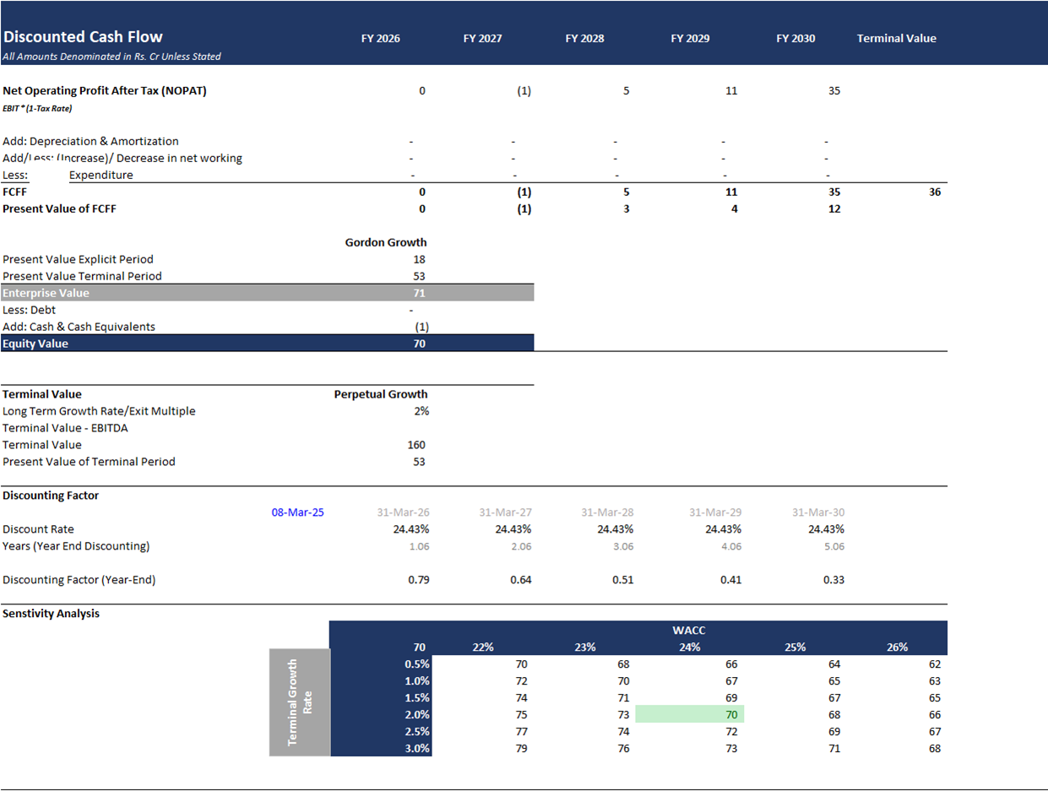Image resolution: width=1048 pixels, height=791 pixels.
Task: Select the FCFF terminal value of 36
Action: [x=933, y=192]
